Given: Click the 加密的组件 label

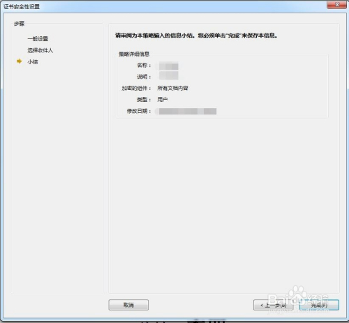Looking at the screenshot, I should pyautogui.click(x=136, y=88).
